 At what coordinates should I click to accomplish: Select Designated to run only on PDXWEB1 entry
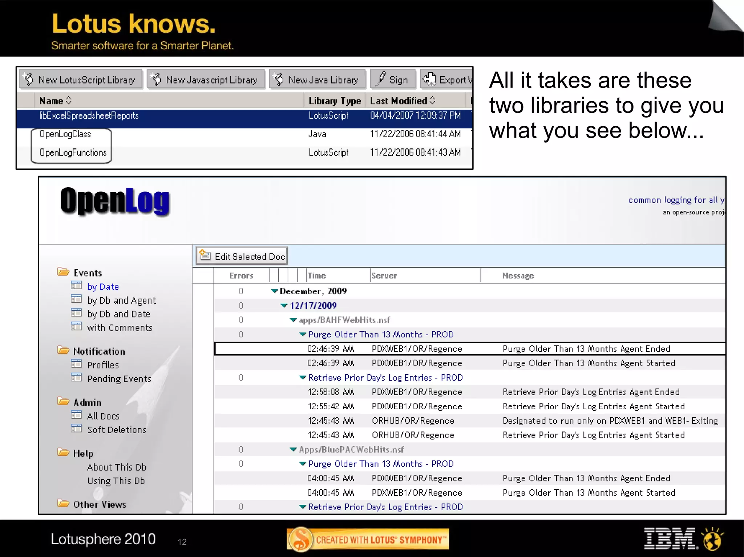pos(470,421)
